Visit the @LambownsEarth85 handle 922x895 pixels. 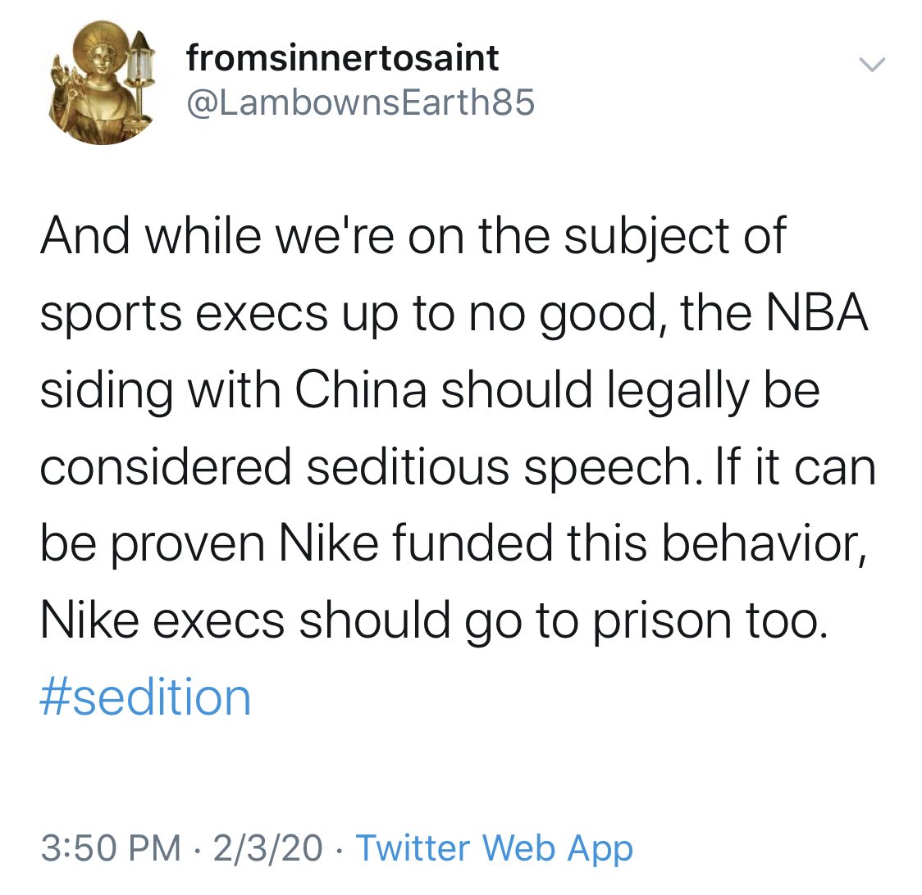click(x=360, y=102)
